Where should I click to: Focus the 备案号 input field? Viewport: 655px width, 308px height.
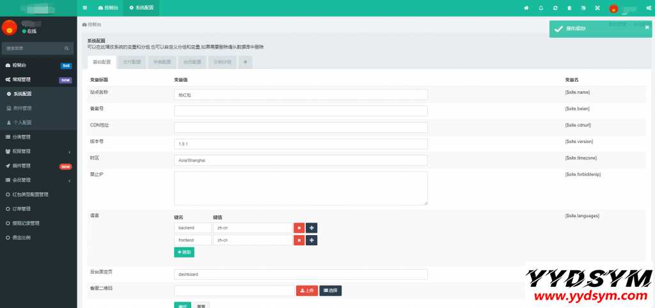301,111
